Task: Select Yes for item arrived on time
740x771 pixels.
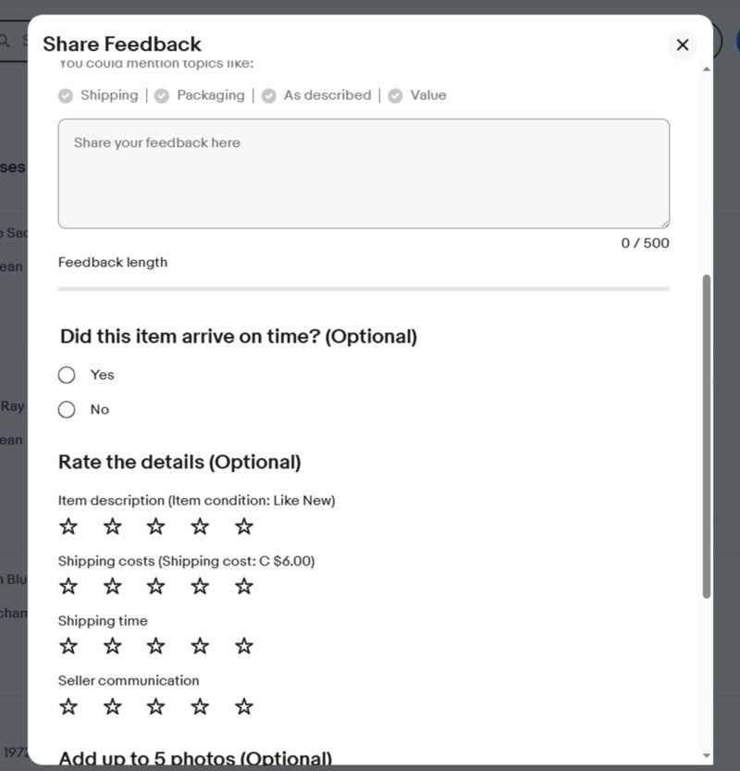Action: (x=67, y=375)
